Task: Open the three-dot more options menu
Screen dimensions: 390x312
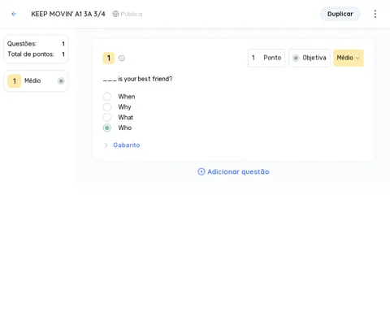Action: (x=375, y=14)
